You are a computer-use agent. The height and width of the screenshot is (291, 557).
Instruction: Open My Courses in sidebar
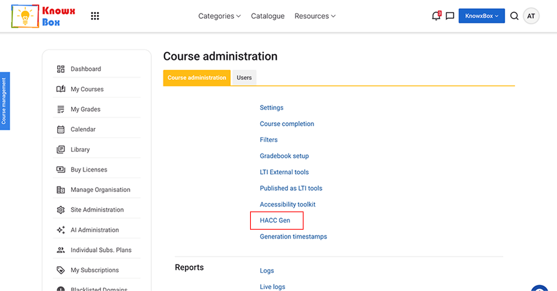pyautogui.click(x=87, y=89)
